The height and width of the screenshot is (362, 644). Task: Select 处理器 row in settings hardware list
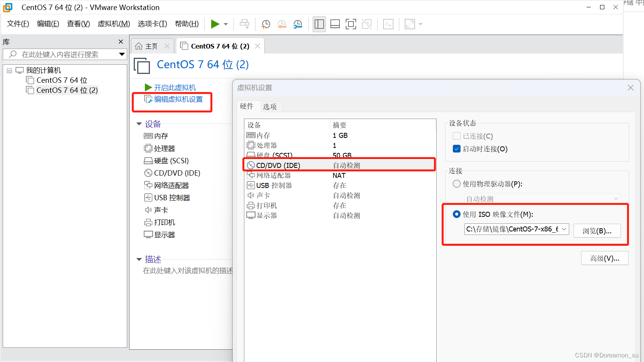[340, 146]
